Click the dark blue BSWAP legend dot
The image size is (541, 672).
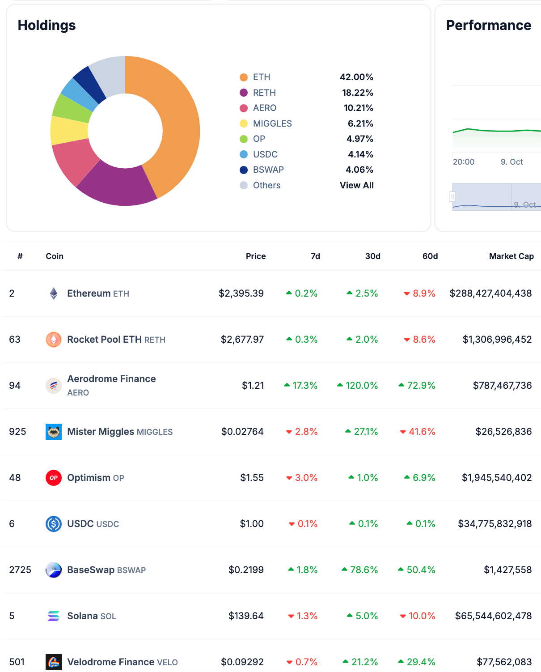click(x=244, y=170)
